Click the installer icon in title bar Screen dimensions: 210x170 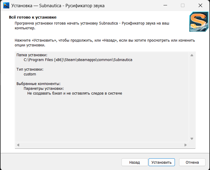pos(6,5)
